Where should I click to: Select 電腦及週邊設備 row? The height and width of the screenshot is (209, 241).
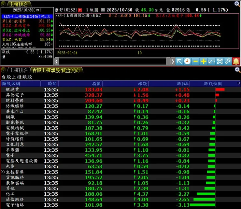pos(120,161)
